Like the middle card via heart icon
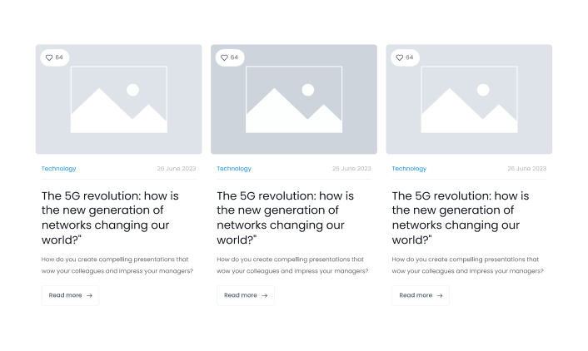The height and width of the screenshot is (351, 588). [224, 57]
